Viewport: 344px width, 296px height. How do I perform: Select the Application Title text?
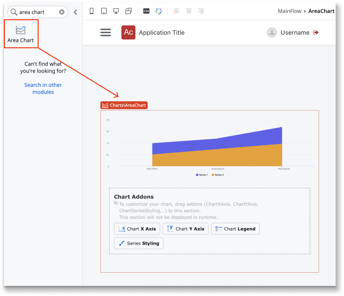[x=162, y=32]
